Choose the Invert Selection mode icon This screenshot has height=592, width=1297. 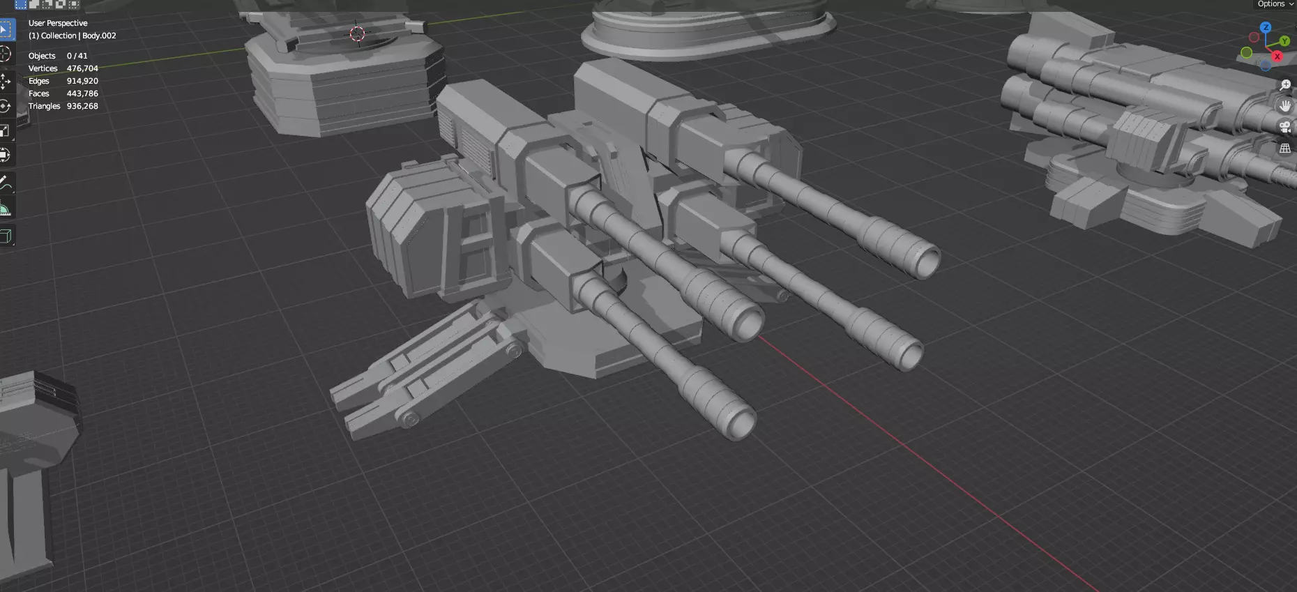(61, 4)
